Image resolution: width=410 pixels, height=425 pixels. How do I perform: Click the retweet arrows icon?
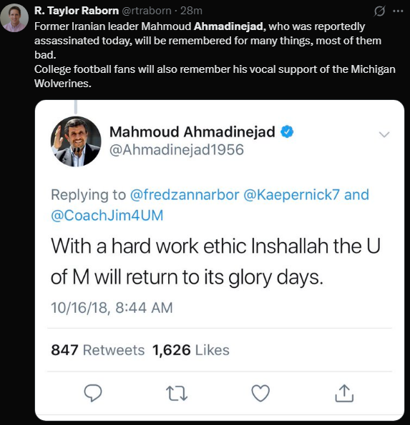[x=177, y=394]
